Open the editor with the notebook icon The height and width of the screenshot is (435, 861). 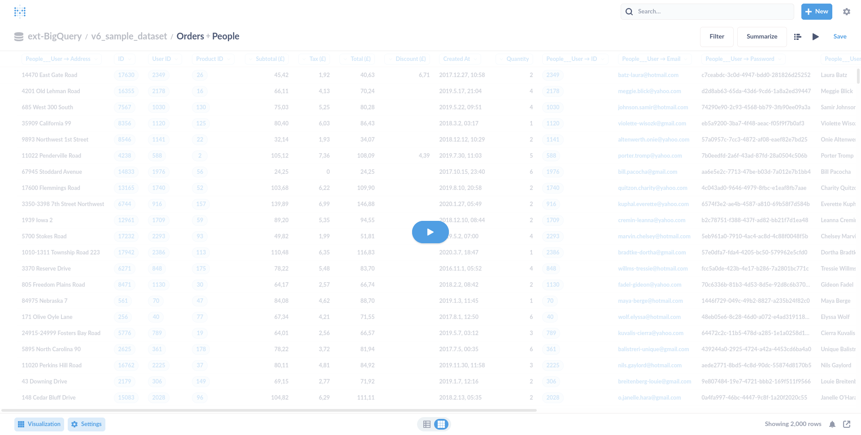[797, 36]
